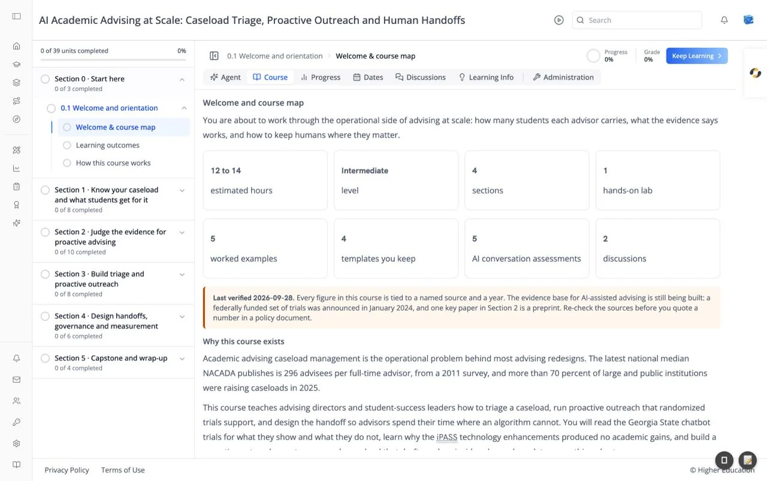The image size is (767, 481).
Task: Open the mail envelope icon in sidebar
Action: pyautogui.click(x=16, y=380)
